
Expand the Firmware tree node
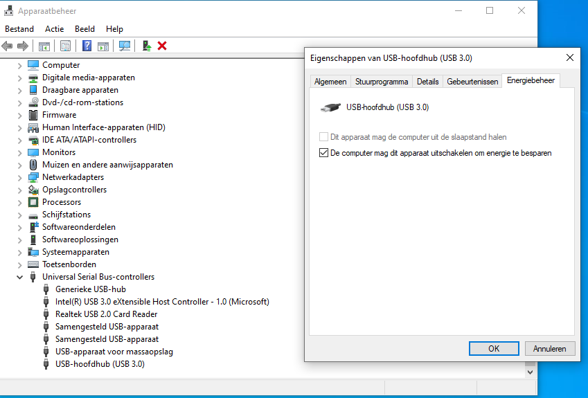pos(20,115)
